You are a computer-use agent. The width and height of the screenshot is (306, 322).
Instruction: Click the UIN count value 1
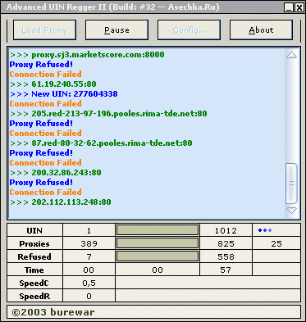pyautogui.click(x=89, y=230)
